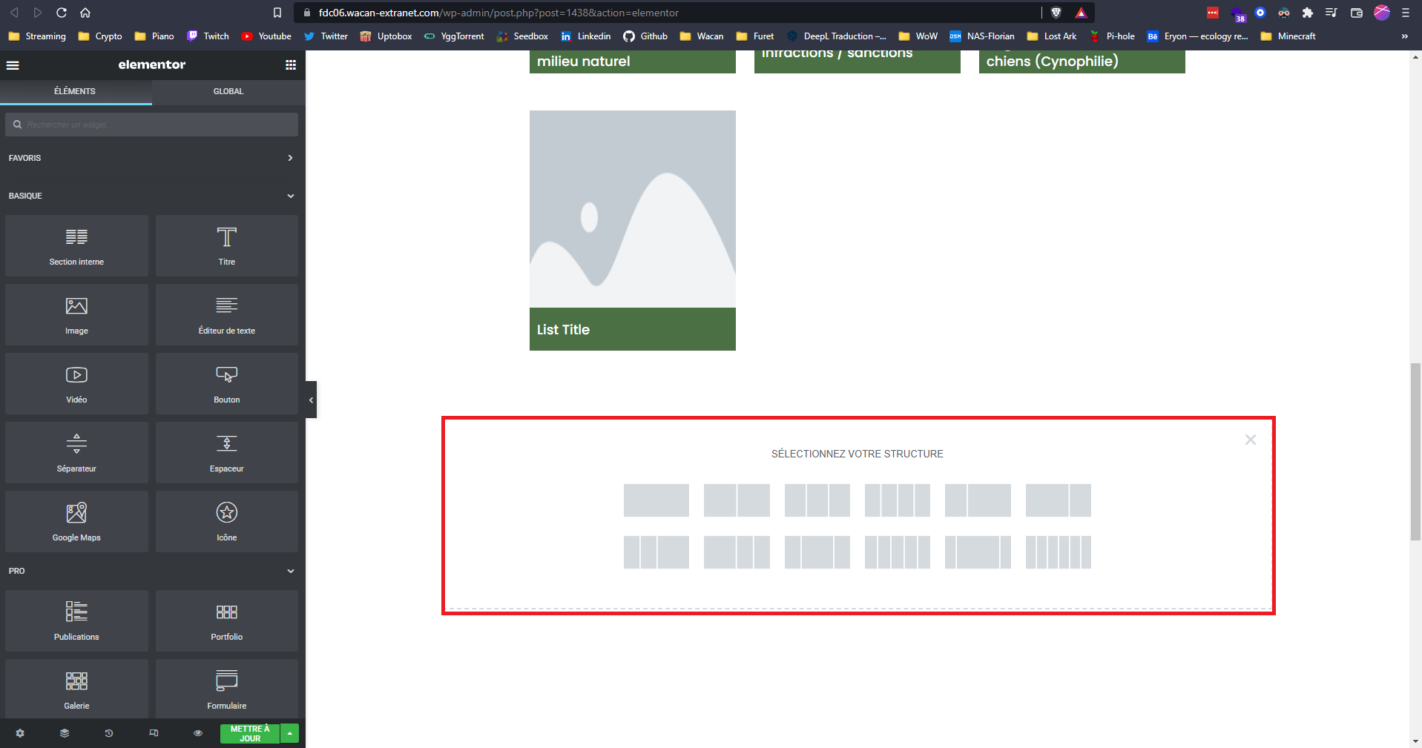The width and height of the screenshot is (1422, 748).
Task: Switch to the GLOBAL tab
Action: tap(228, 91)
